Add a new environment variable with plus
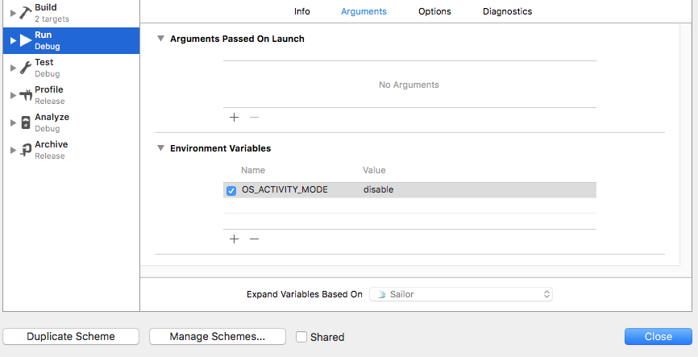This screenshot has width=698, height=357. click(x=235, y=239)
